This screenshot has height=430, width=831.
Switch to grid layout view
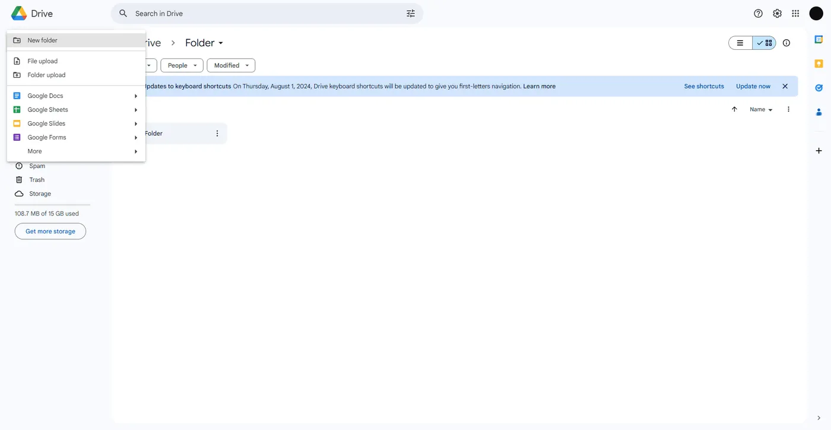point(764,43)
